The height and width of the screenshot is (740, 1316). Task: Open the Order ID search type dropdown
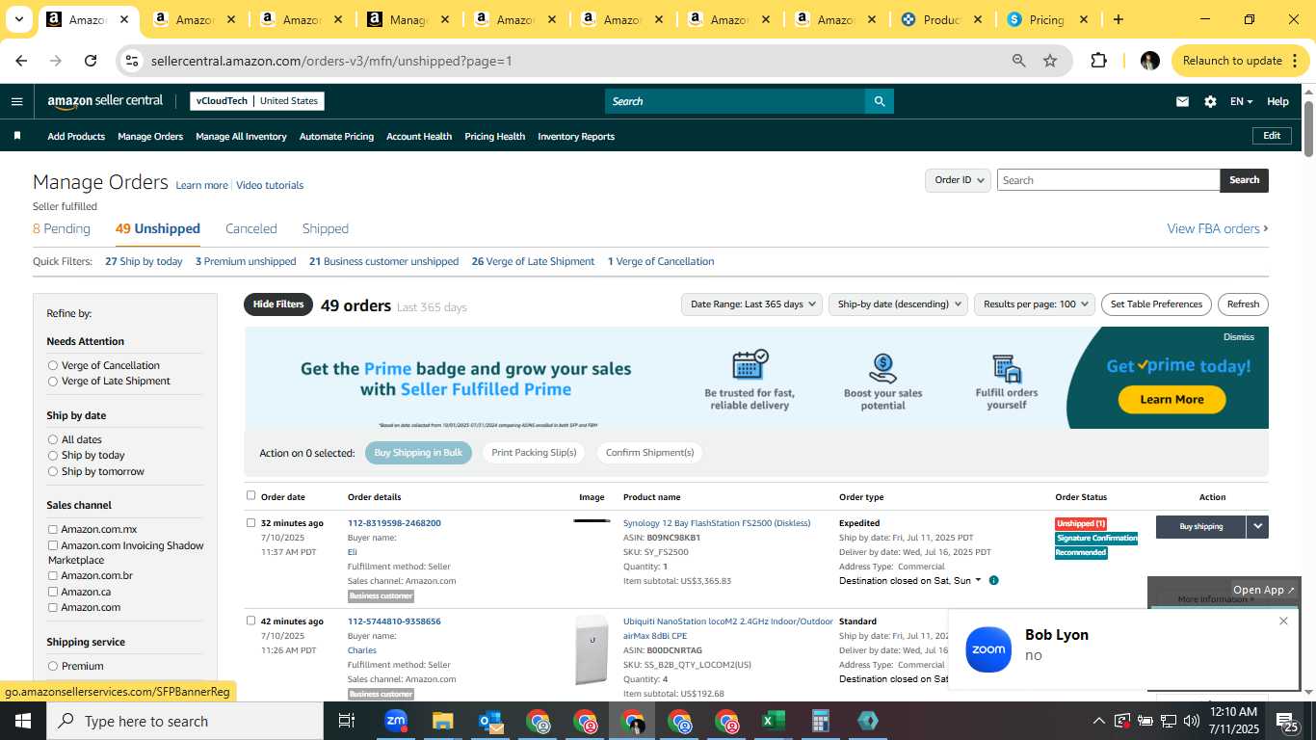tap(958, 180)
